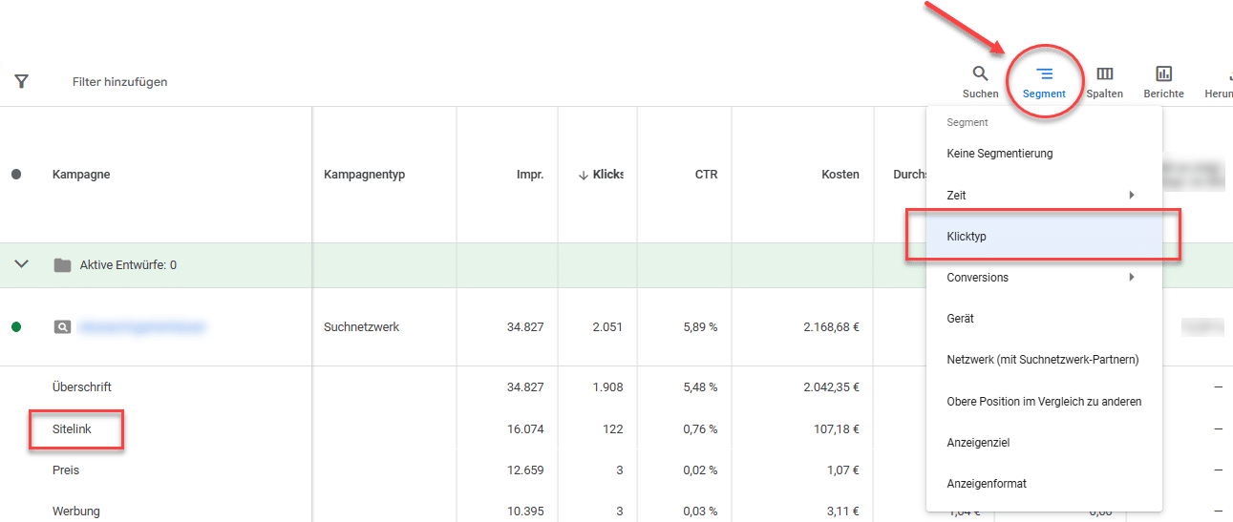This screenshot has height=522, width=1233.
Task: Choose Netzwerk (mit Suchnetzwerk-Partnern) option
Action: (x=1044, y=360)
